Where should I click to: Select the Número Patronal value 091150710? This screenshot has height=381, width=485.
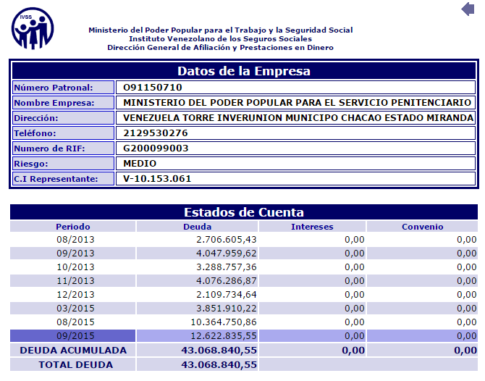point(153,88)
